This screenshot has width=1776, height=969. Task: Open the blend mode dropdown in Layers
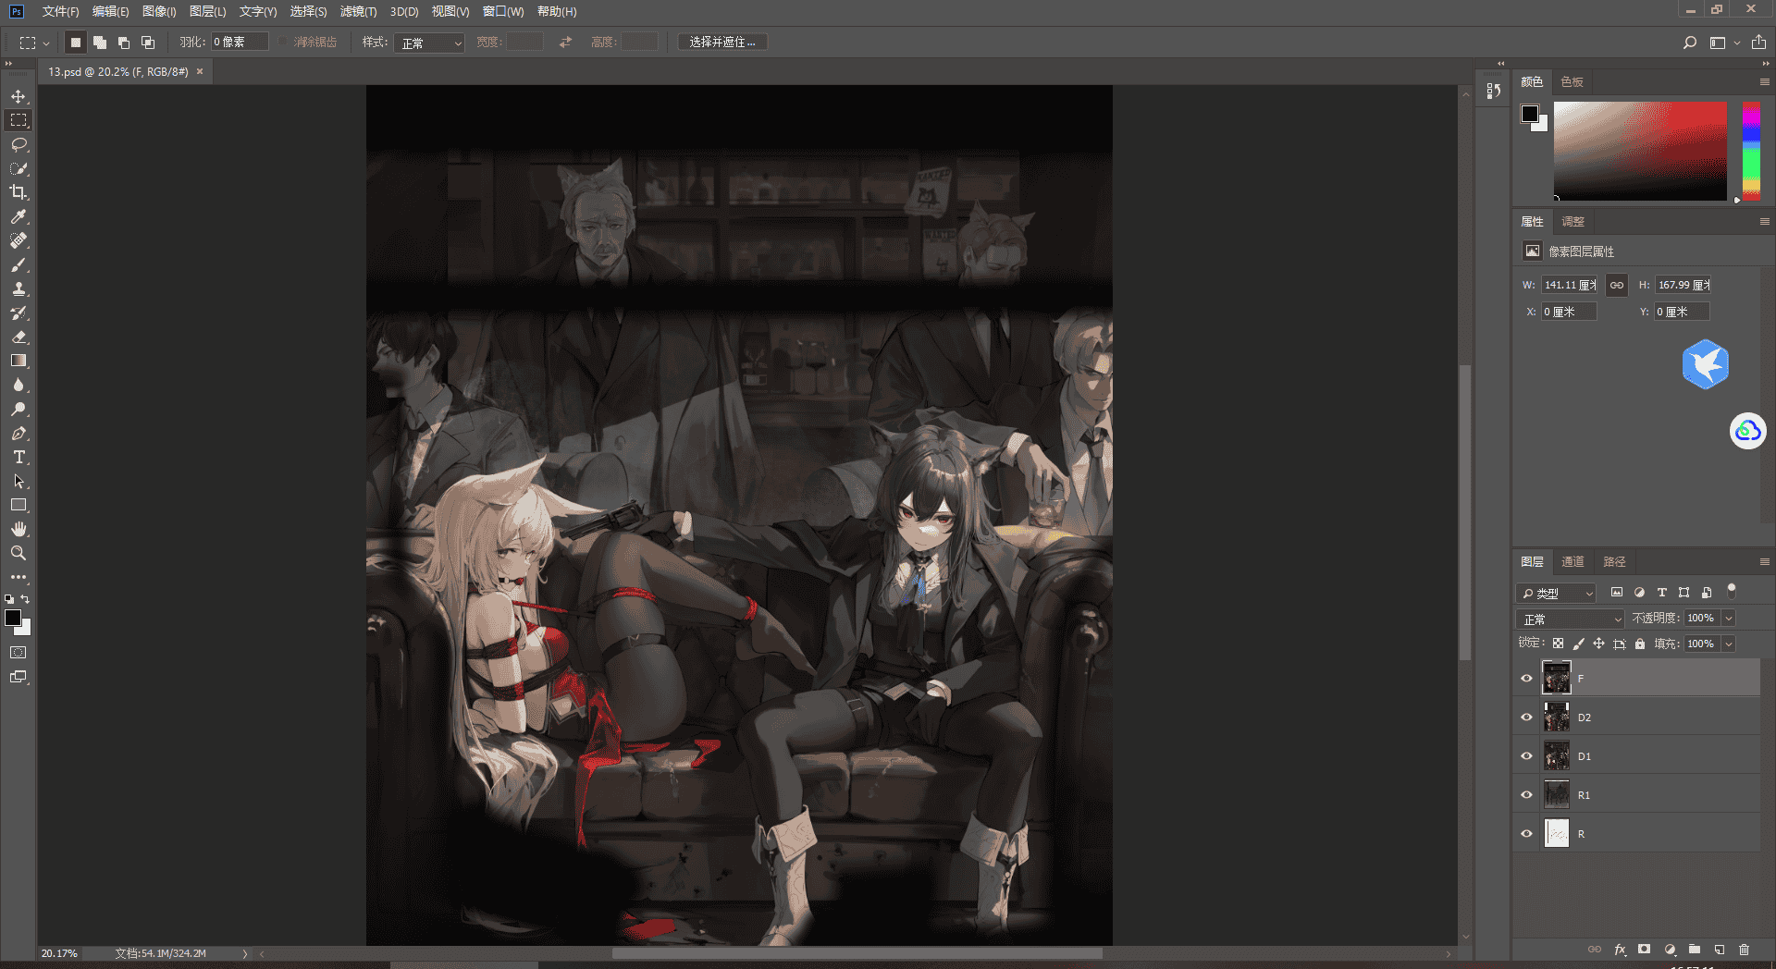click(1571, 619)
